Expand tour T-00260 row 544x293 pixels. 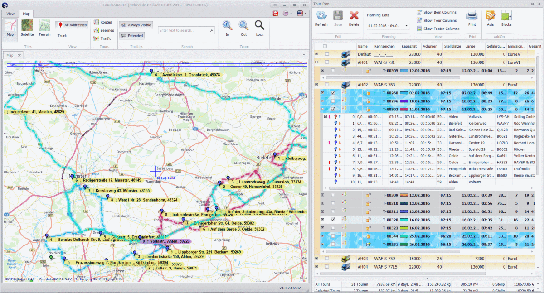tap(323, 93)
